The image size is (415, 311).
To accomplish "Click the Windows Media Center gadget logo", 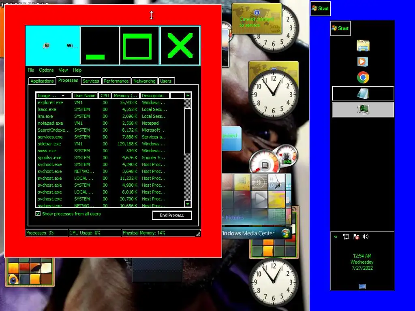I will [286, 233].
